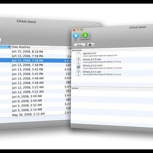Close the front Transfers window with red button
Viewport: 153px width, 153px height.
(74, 30)
